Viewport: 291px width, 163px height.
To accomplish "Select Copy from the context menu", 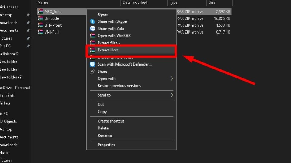I will coord(102,112).
